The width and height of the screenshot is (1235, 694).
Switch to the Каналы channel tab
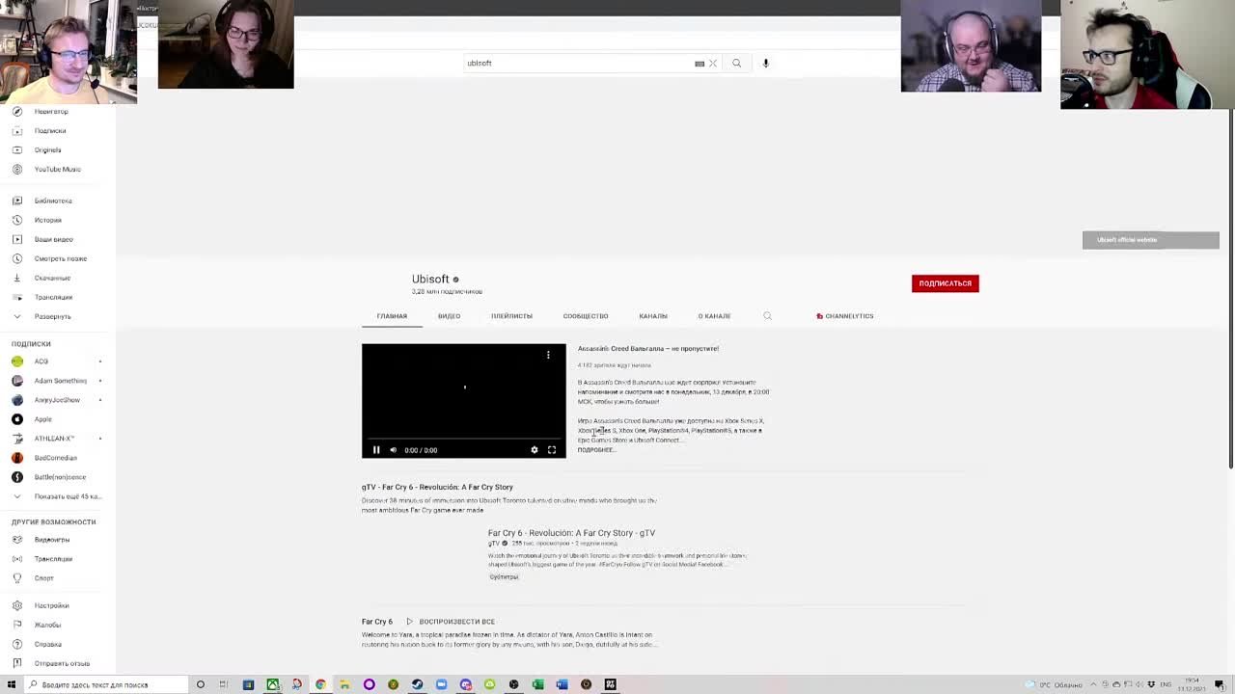pyautogui.click(x=653, y=316)
